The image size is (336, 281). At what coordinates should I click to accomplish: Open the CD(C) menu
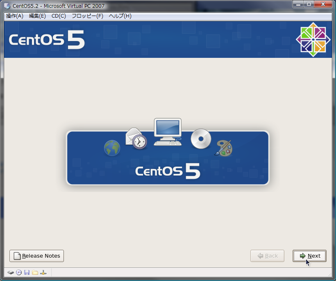[x=59, y=16]
